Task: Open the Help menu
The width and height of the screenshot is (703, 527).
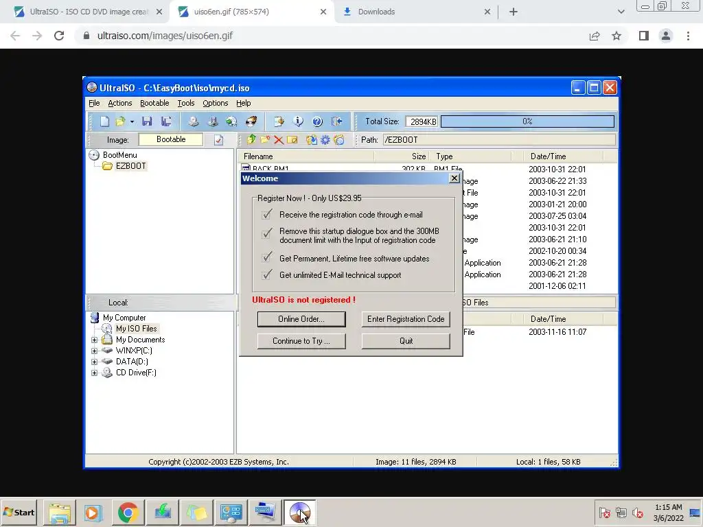Action: tap(244, 103)
